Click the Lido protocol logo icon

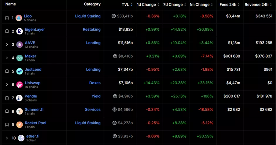click(x=19, y=18)
